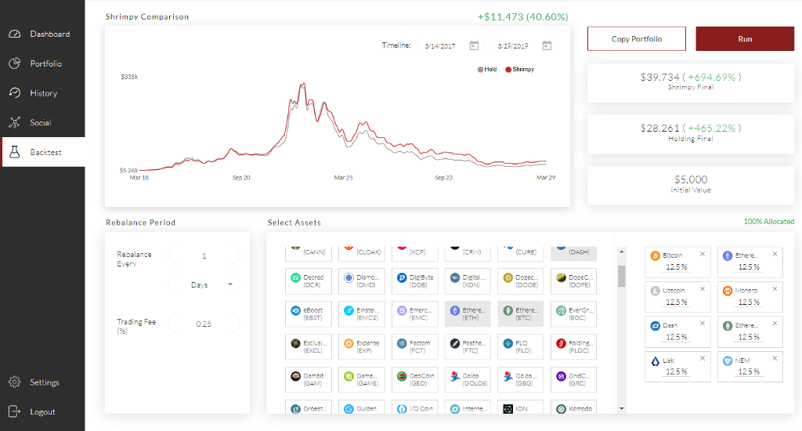Select the I/O Coin asset tile
The height and width of the screenshot is (431, 802).
click(415, 407)
